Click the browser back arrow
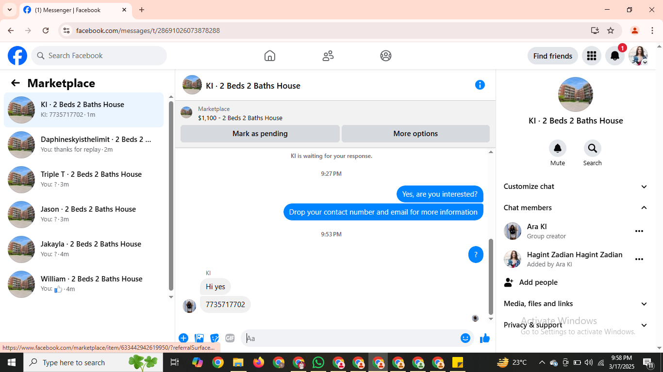Screen dimensions: 663x372 coord(11,31)
